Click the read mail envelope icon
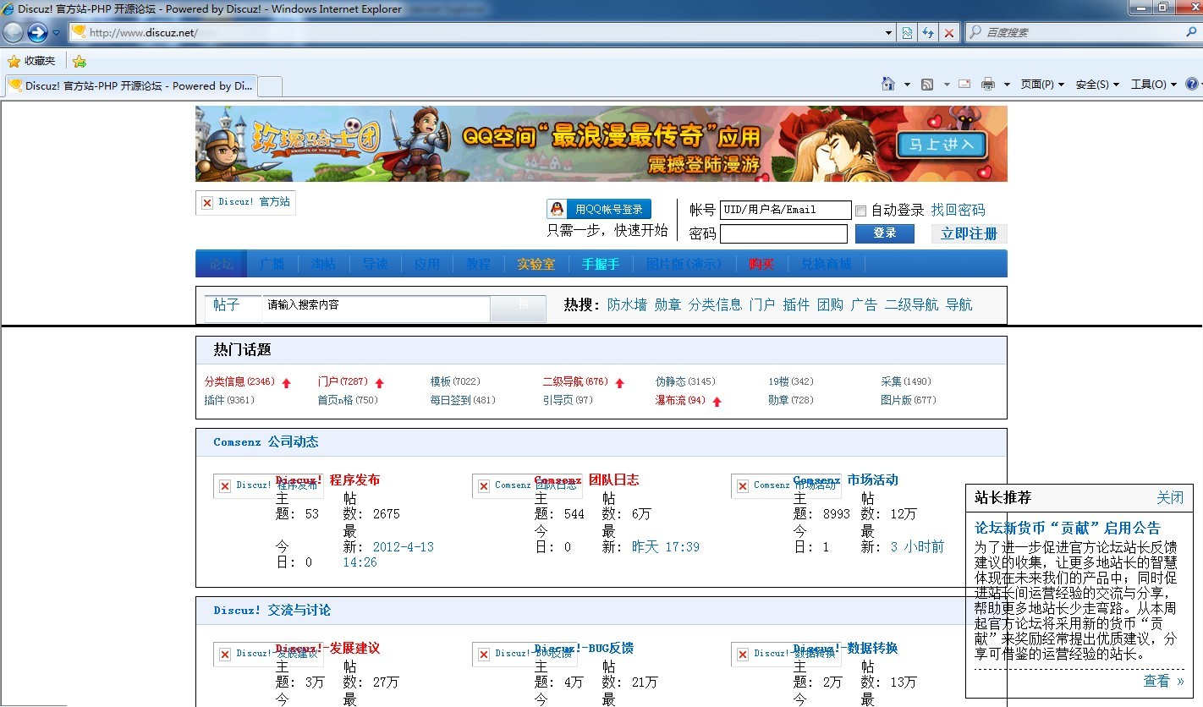Screen dimensions: 1203x707 [964, 84]
